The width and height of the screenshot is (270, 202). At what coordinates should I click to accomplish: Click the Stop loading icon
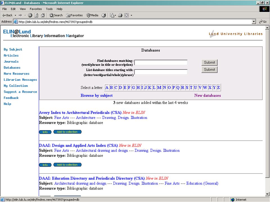click(x=30, y=15)
